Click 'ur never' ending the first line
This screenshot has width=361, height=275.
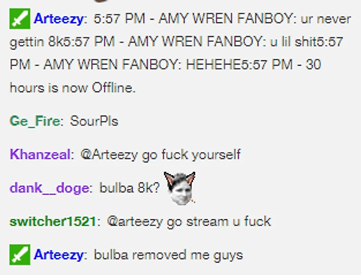coord(326,19)
